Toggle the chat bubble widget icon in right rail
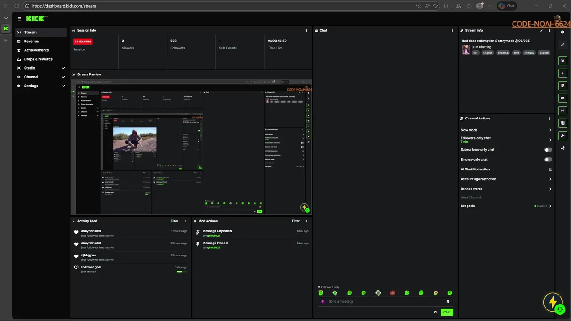Image resolution: width=571 pixels, height=321 pixels. [563, 98]
